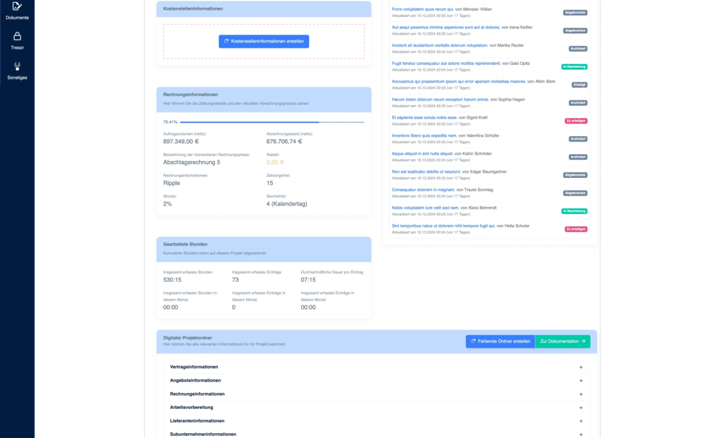
Task: Click Fehlende Ordner erstellen button
Action: (x=500, y=341)
